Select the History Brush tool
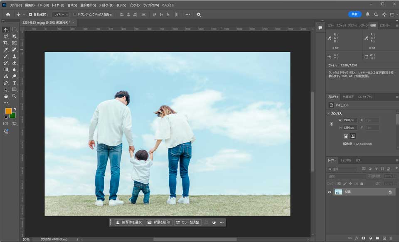This screenshot has width=399, height=242. (6, 63)
